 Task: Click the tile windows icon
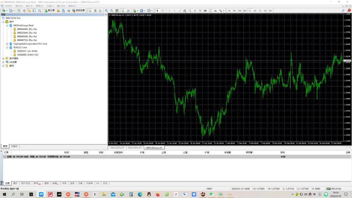tap(117, 11)
